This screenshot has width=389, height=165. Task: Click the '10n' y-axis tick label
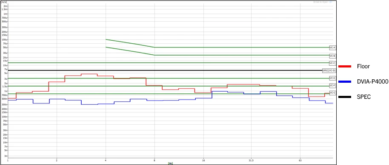pyautogui.click(x=6, y=142)
